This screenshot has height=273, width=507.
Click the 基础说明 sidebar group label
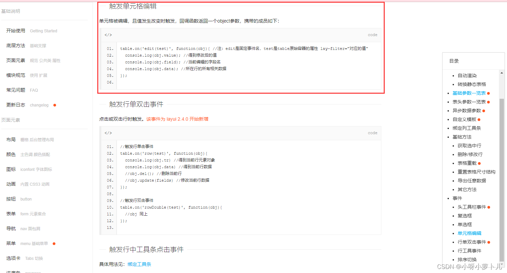pyautogui.click(x=10, y=11)
